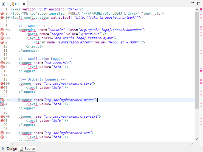Close the log4j.xml tab
This screenshot has width=203, height=152.
pos(24,4)
